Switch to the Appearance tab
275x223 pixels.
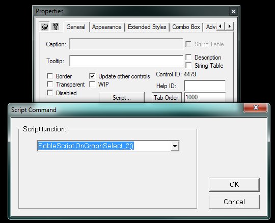(106, 27)
